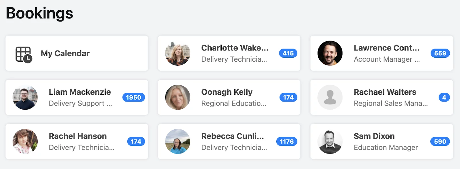Click Lawrence Cont's profile photo
Viewport: 460px width, 169px height.
tap(330, 53)
